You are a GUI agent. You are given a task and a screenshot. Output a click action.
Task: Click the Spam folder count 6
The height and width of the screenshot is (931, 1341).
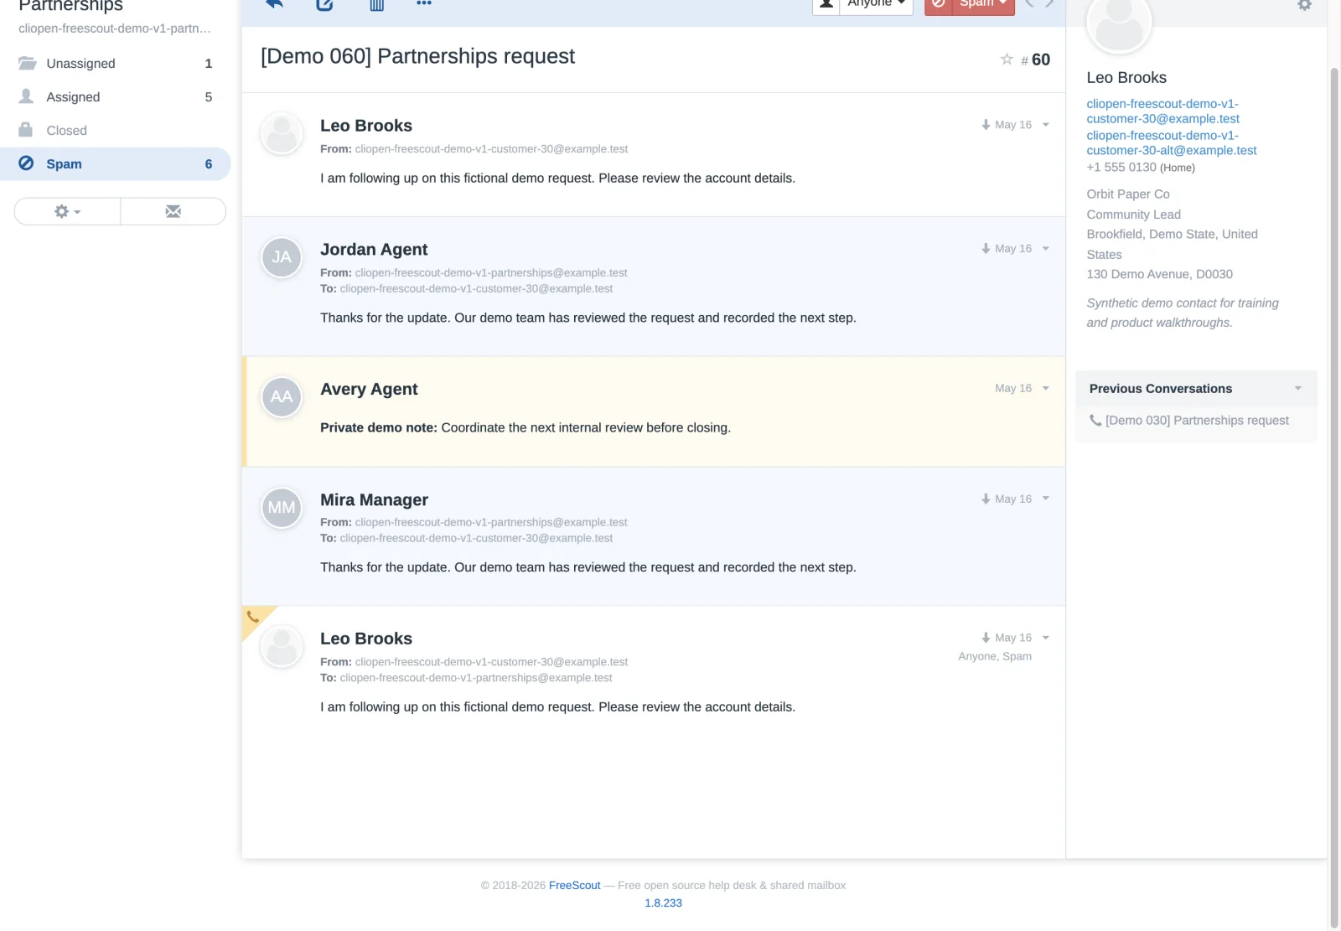pos(209,164)
